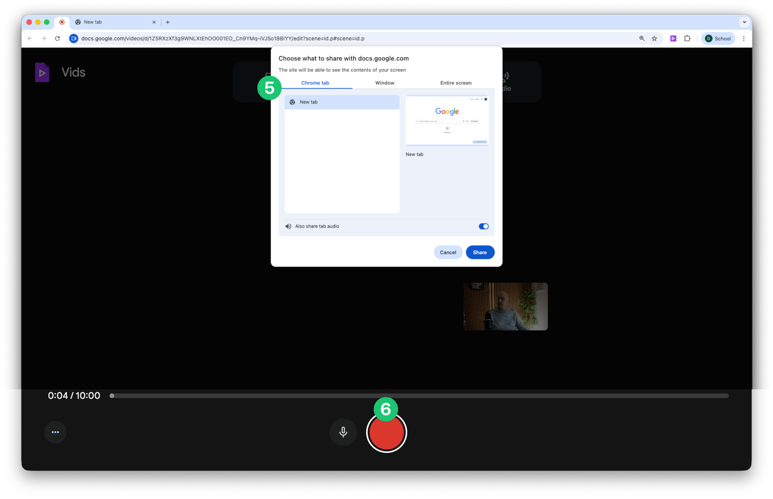The image size is (773, 499).
Task: Click the microphone icon button
Action: pos(343,432)
